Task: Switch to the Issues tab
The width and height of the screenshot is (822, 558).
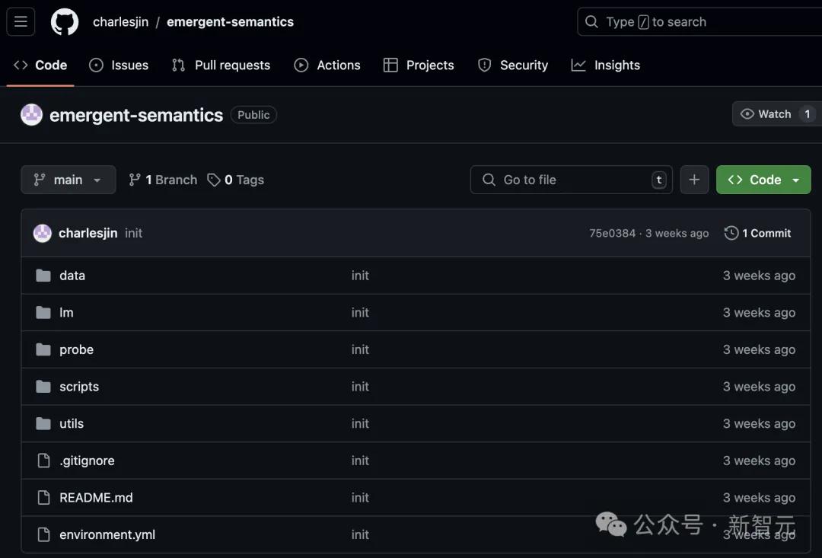Action: [x=119, y=65]
